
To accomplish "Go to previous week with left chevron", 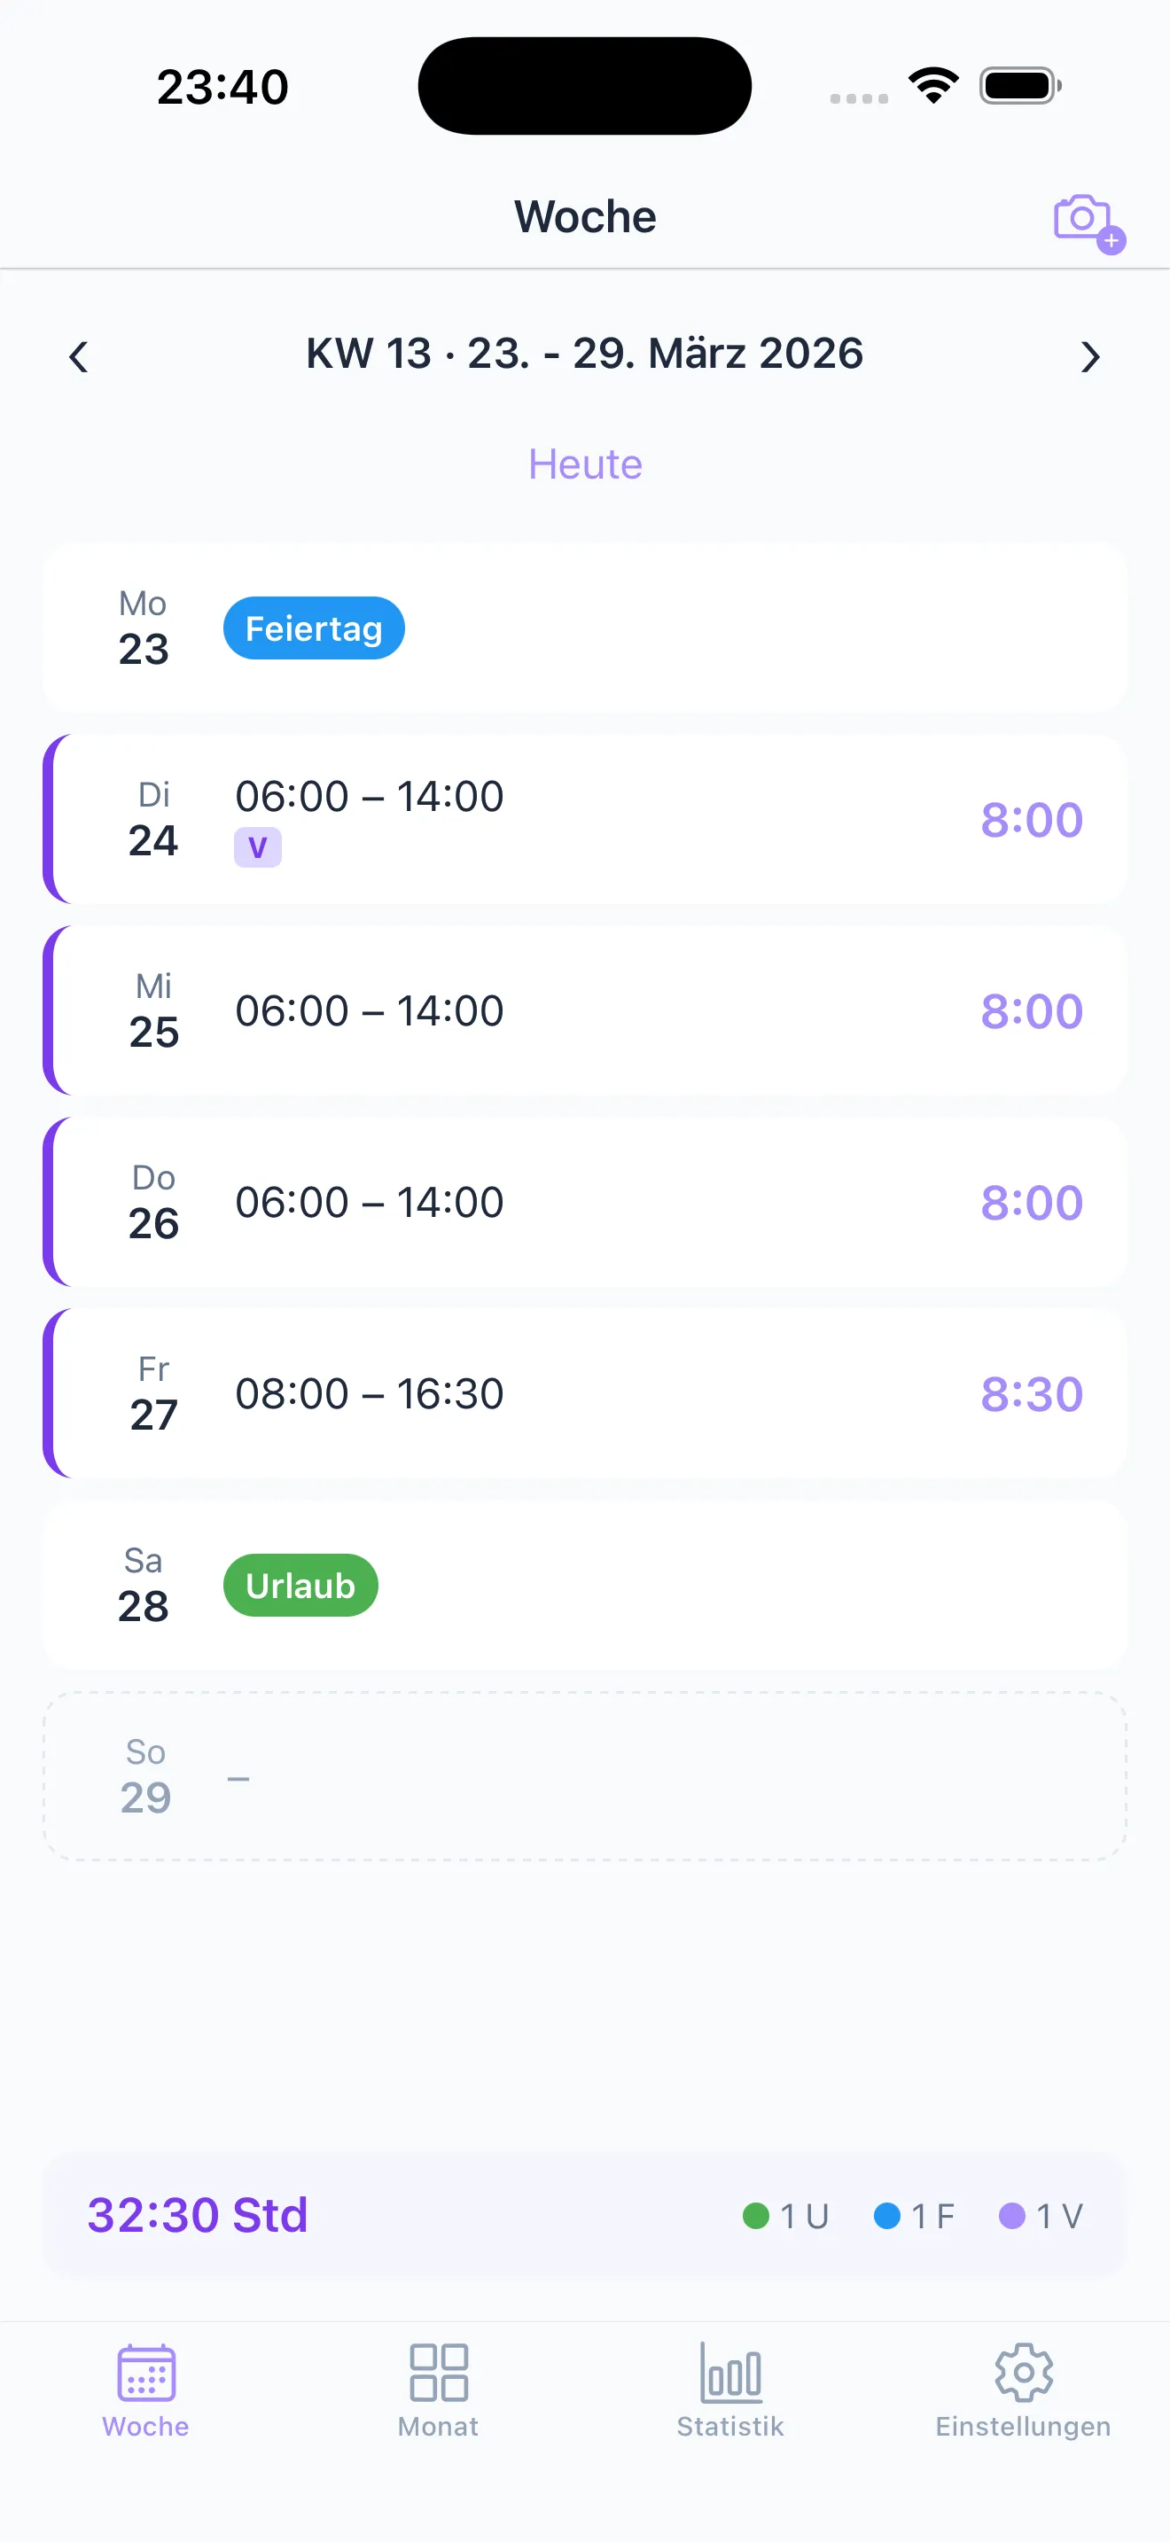I will 79,356.
